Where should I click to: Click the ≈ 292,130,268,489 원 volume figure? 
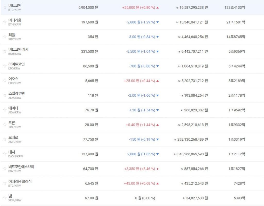(191, 140)
